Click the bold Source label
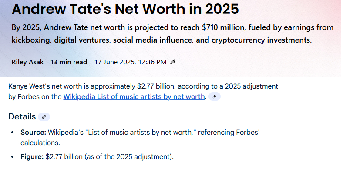 tap(33, 132)
